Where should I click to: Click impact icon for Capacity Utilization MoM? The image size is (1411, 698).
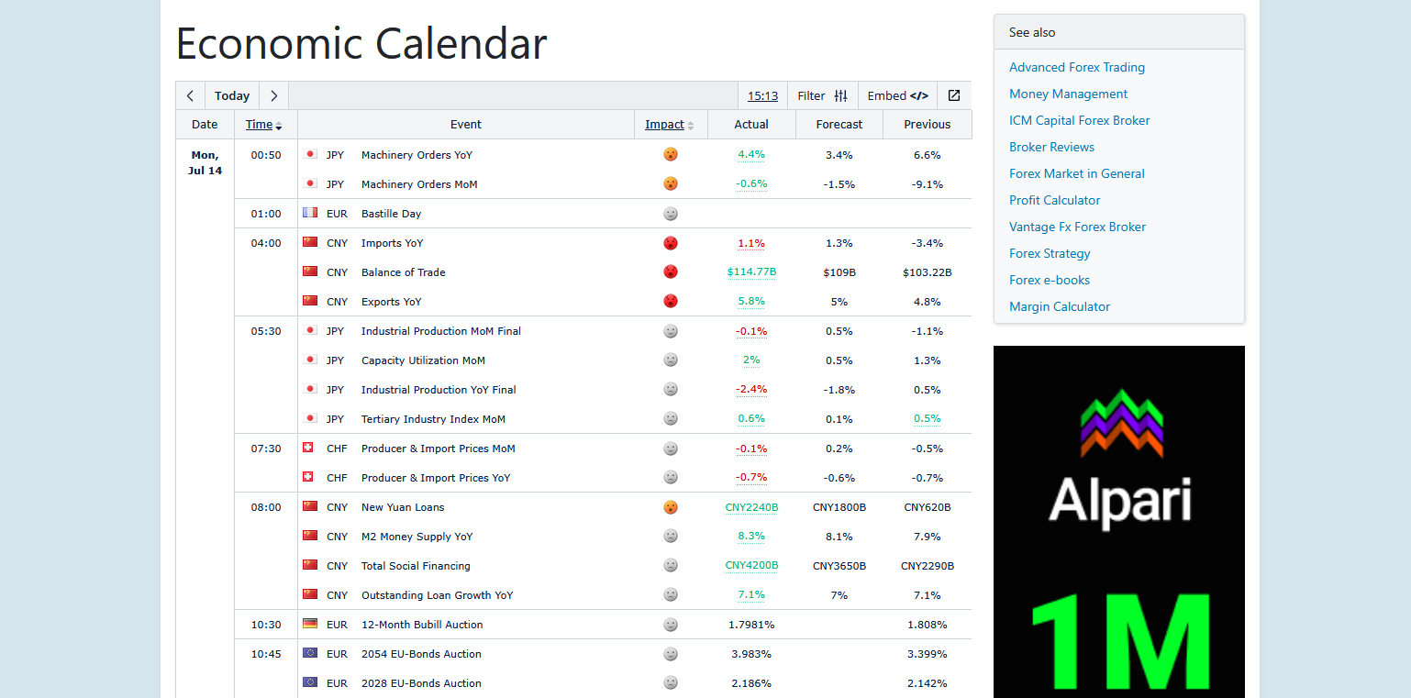671,360
